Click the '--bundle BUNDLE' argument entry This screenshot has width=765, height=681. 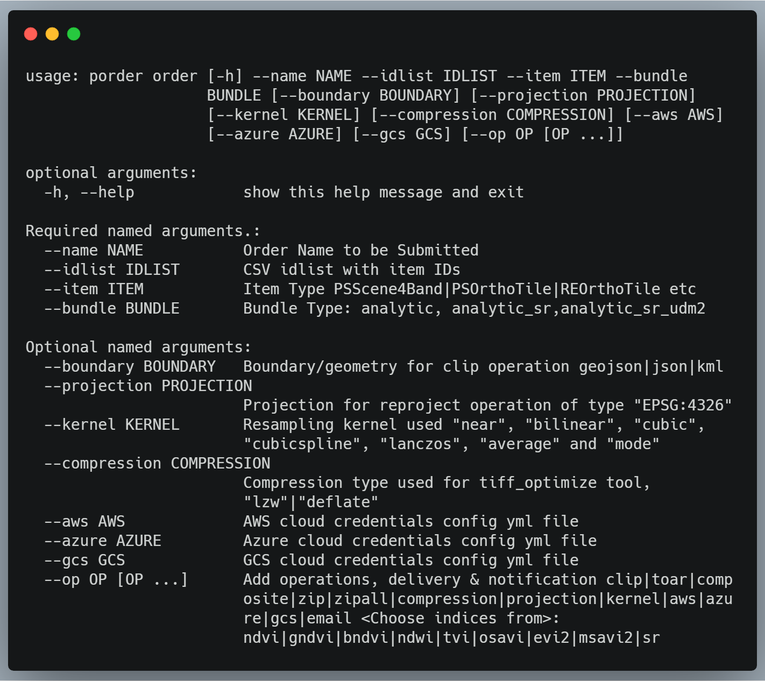click(112, 309)
